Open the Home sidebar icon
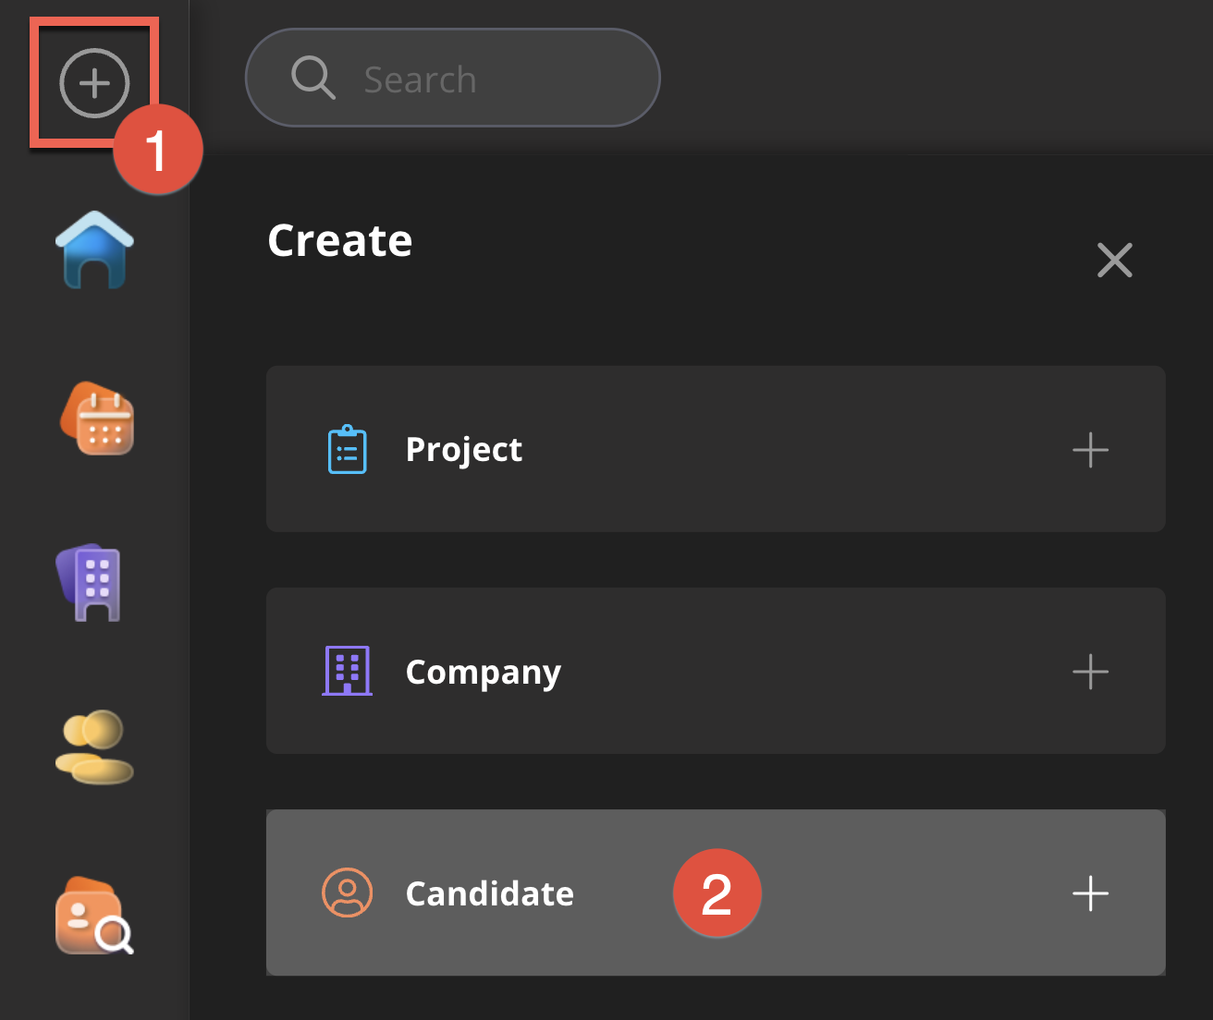Screen dimensions: 1213x1020 [94, 249]
